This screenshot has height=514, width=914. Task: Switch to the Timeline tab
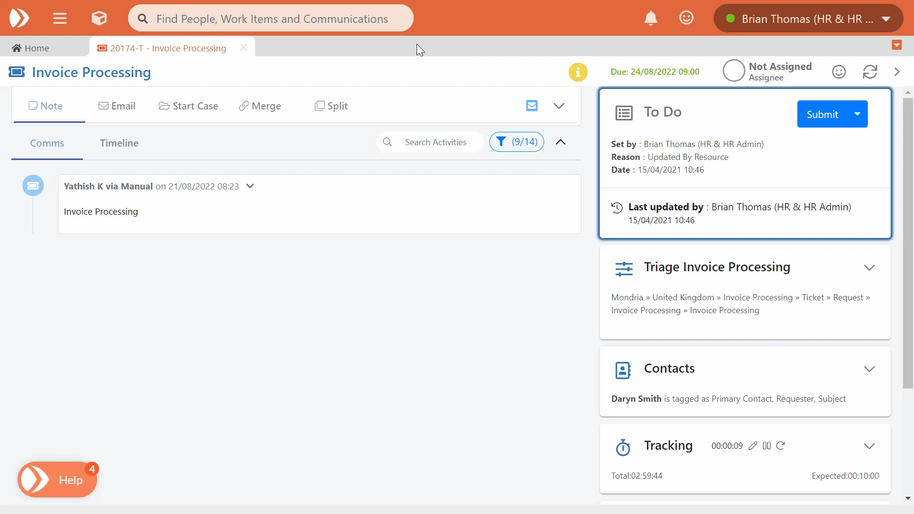(119, 143)
